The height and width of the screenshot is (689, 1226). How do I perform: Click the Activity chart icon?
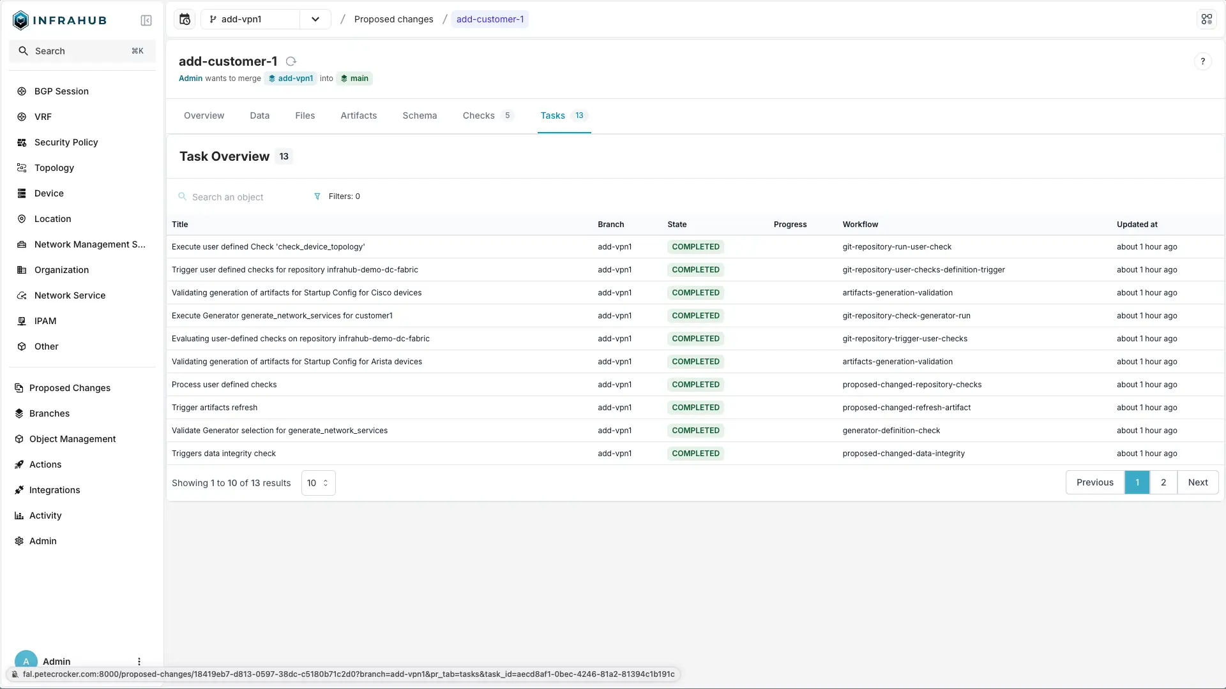click(x=19, y=515)
